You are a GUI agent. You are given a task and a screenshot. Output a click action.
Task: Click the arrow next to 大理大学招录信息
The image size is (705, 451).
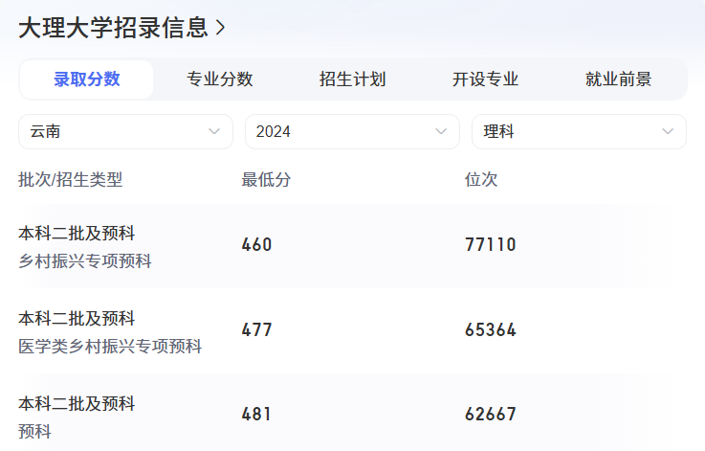[220, 28]
